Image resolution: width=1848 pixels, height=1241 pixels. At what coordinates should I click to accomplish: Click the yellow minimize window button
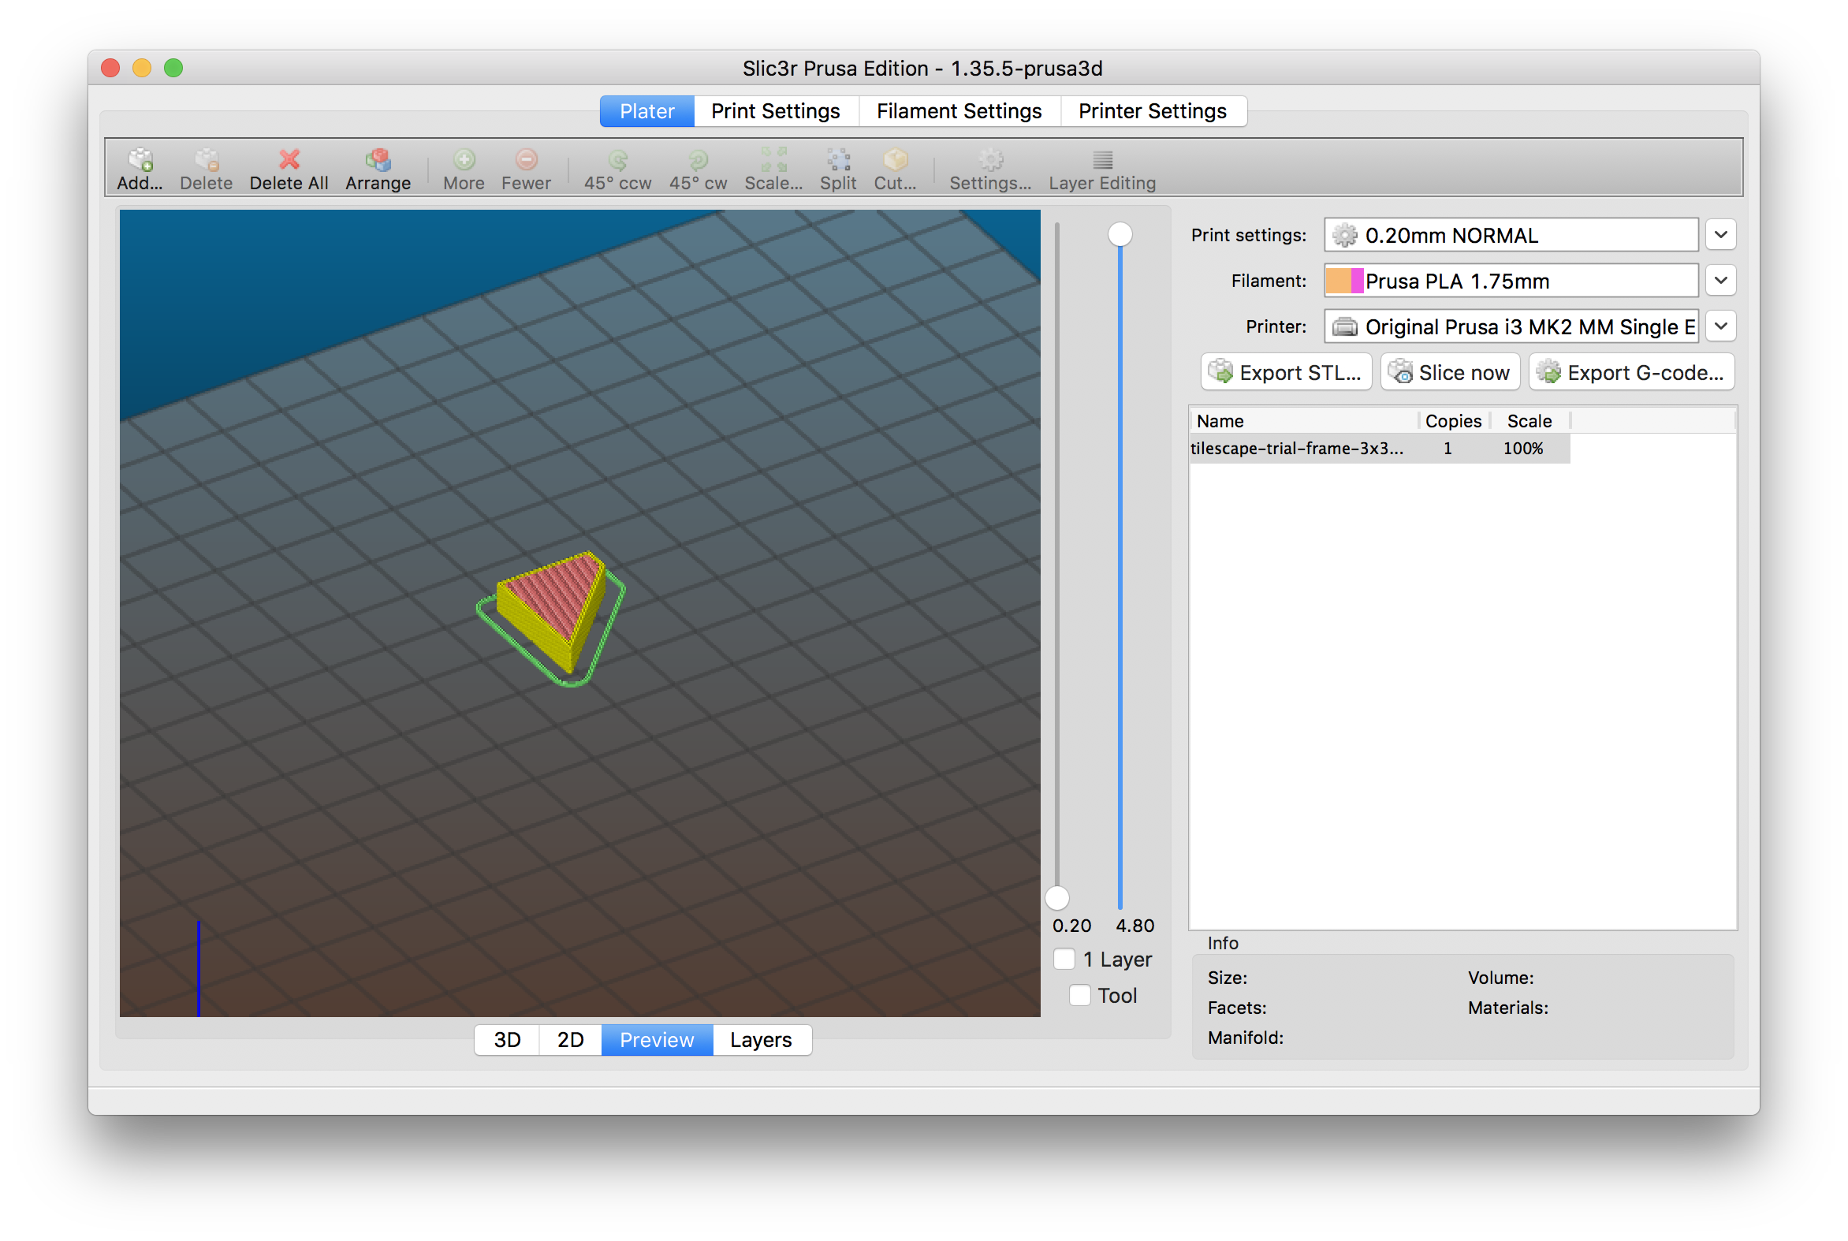point(142,68)
